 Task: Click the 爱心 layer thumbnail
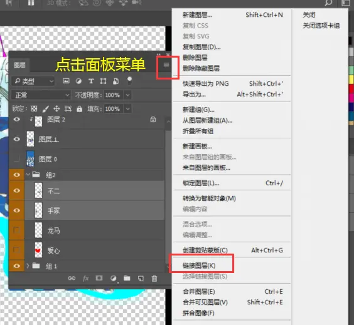(38, 250)
